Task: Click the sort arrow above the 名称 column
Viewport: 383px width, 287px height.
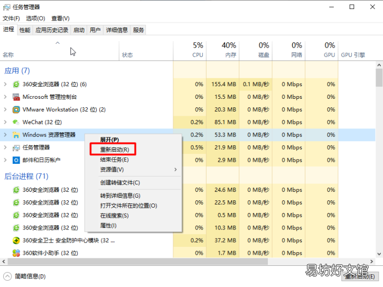Action: coord(58,43)
